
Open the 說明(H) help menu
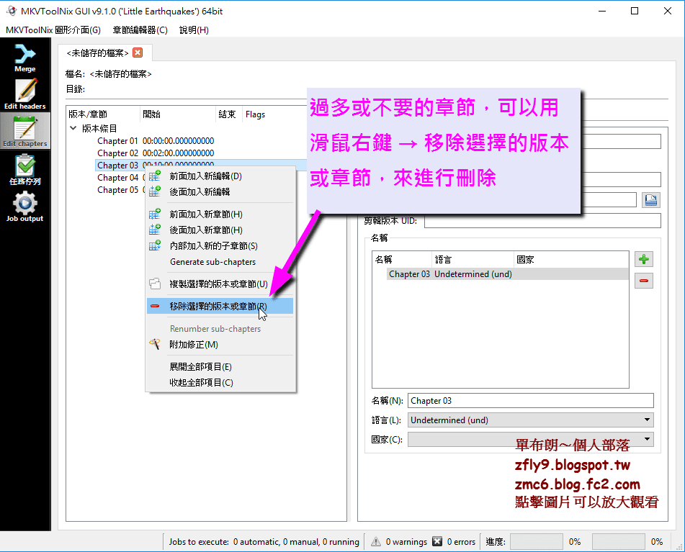pos(194,30)
